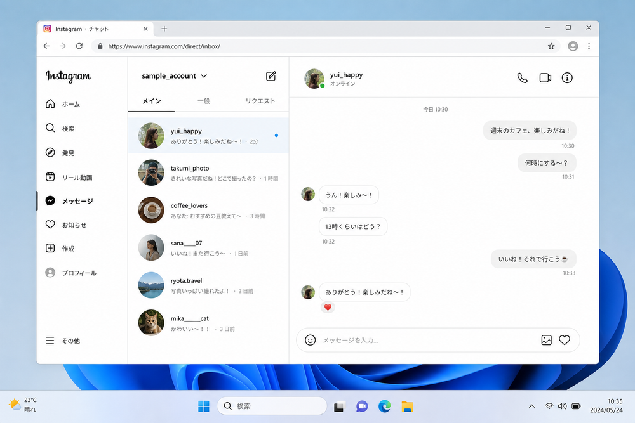
Task: Start an audio call with yui_happy
Action: [x=523, y=77]
